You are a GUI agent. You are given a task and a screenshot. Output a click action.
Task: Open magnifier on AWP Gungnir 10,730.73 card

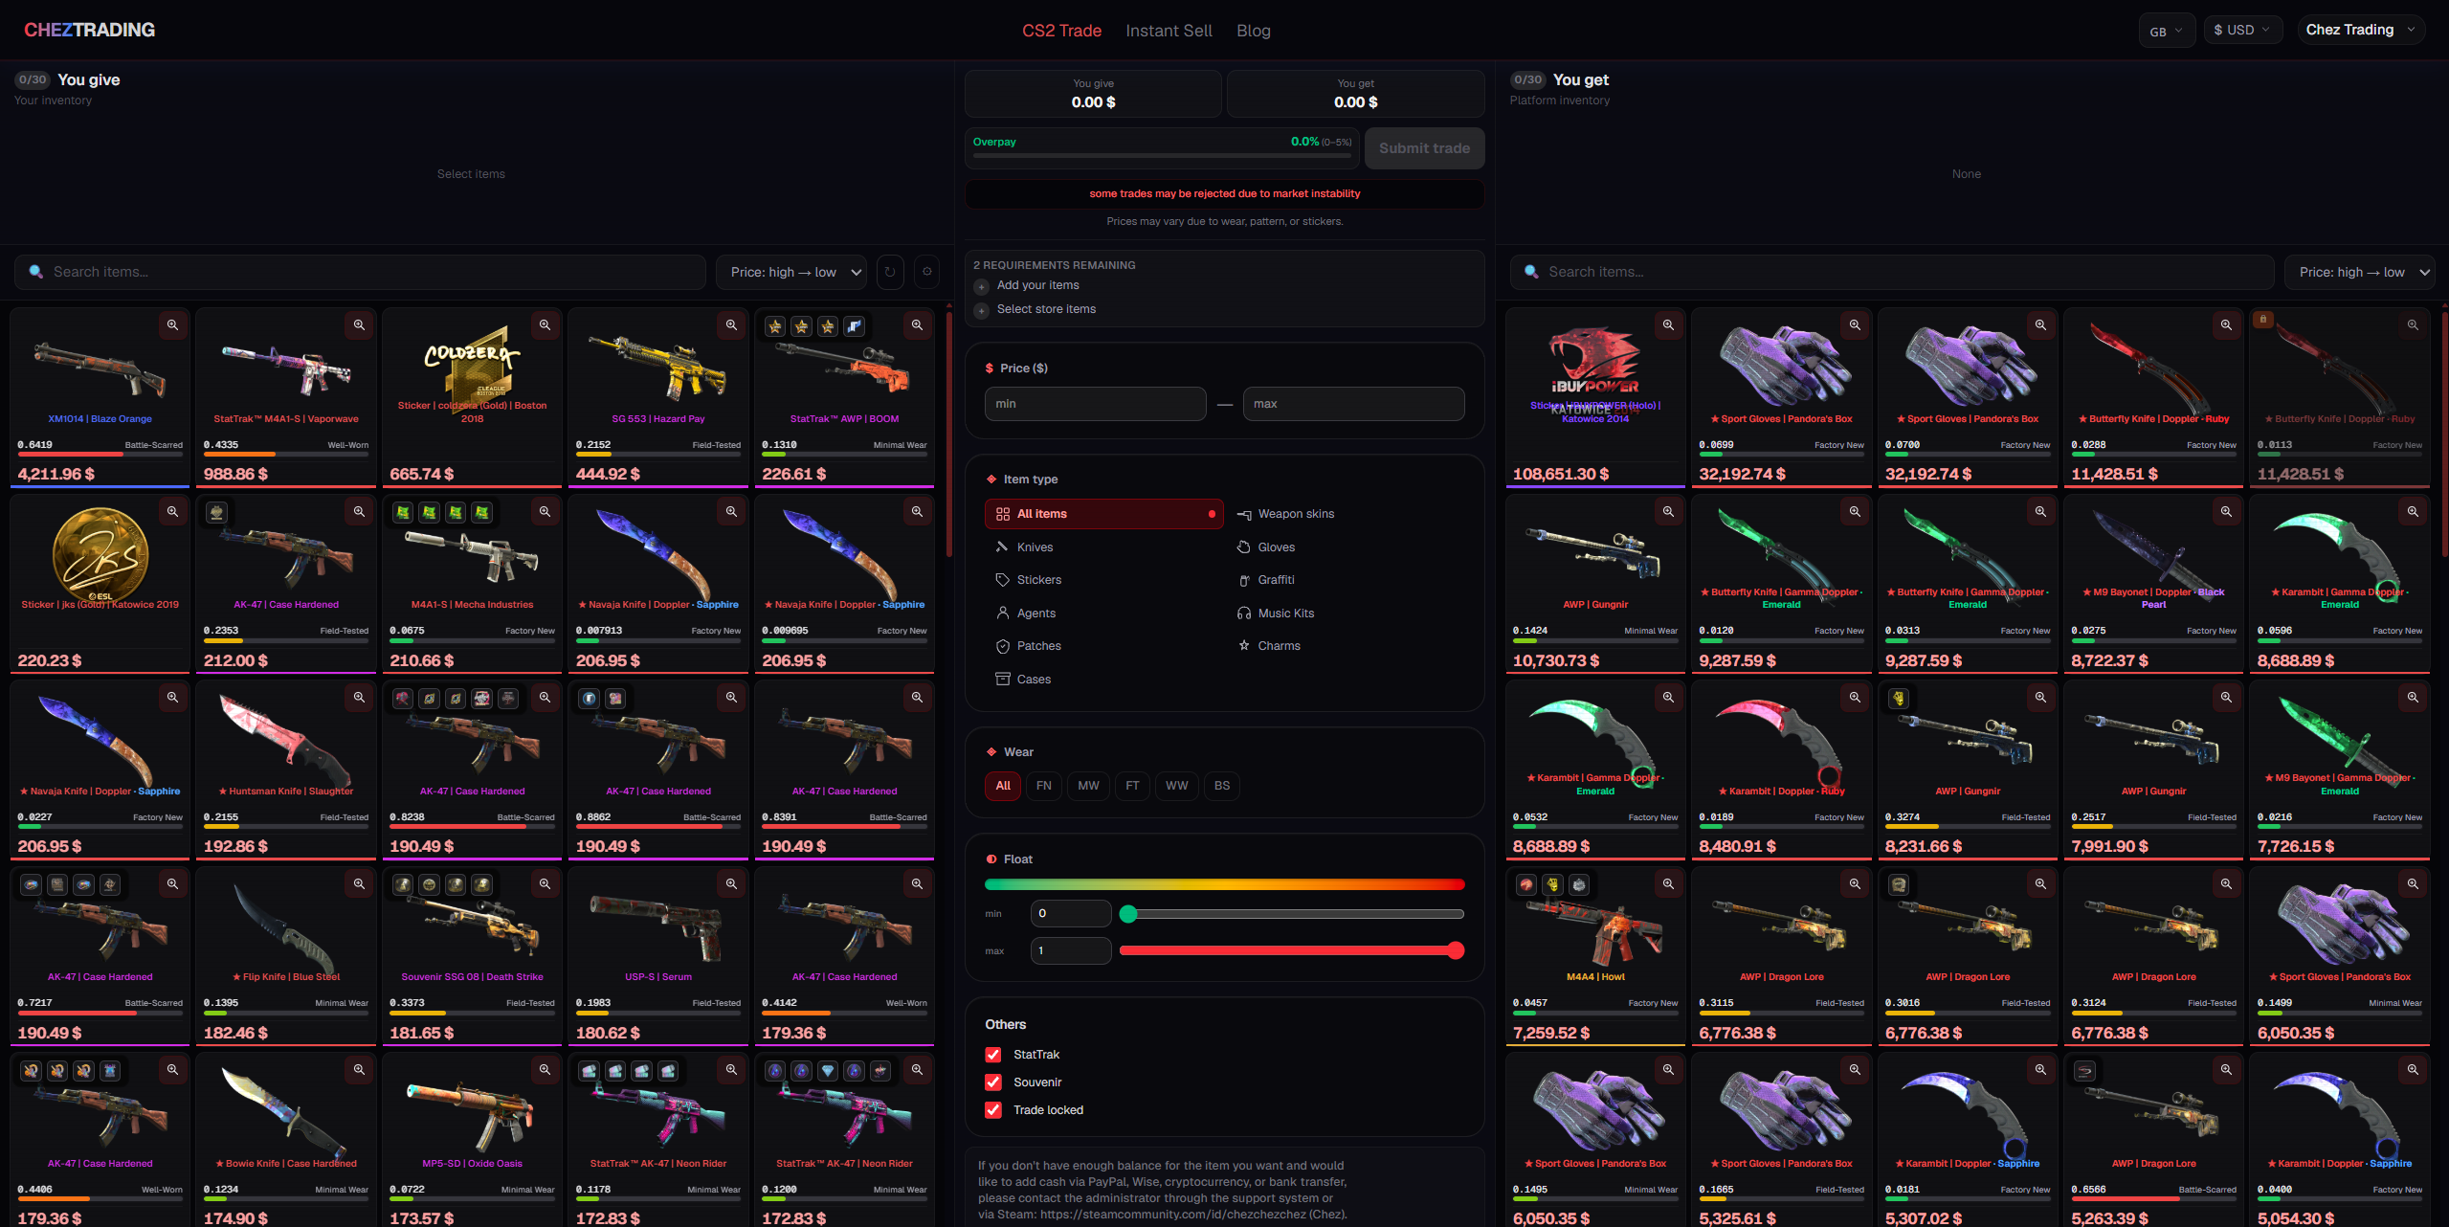click(1668, 512)
